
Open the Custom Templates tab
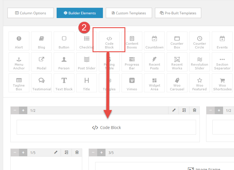129,13
